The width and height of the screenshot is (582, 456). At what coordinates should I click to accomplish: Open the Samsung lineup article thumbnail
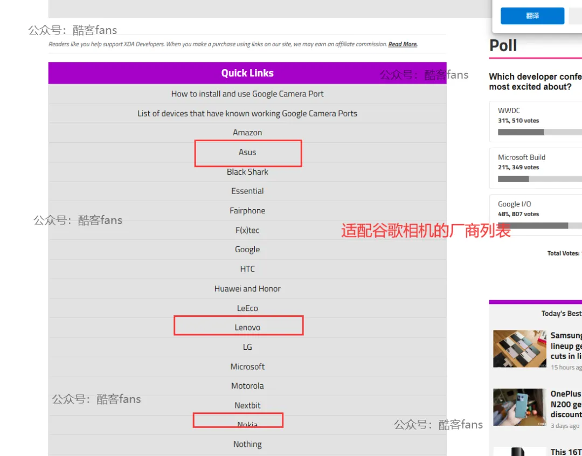(x=519, y=349)
